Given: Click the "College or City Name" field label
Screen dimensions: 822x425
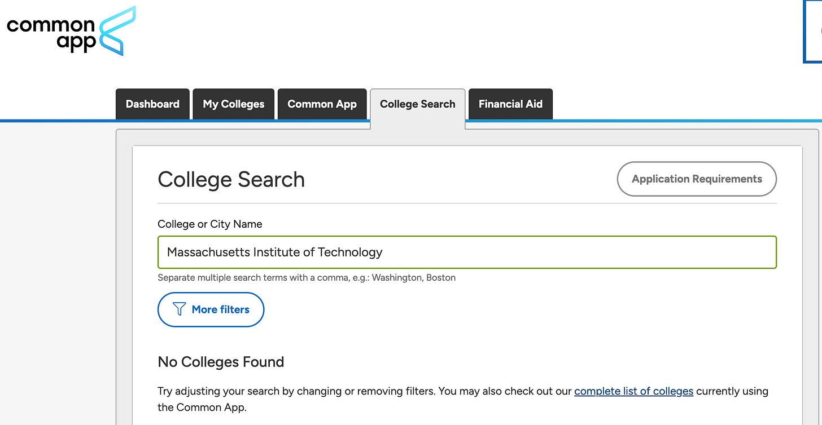Looking at the screenshot, I should click(210, 224).
